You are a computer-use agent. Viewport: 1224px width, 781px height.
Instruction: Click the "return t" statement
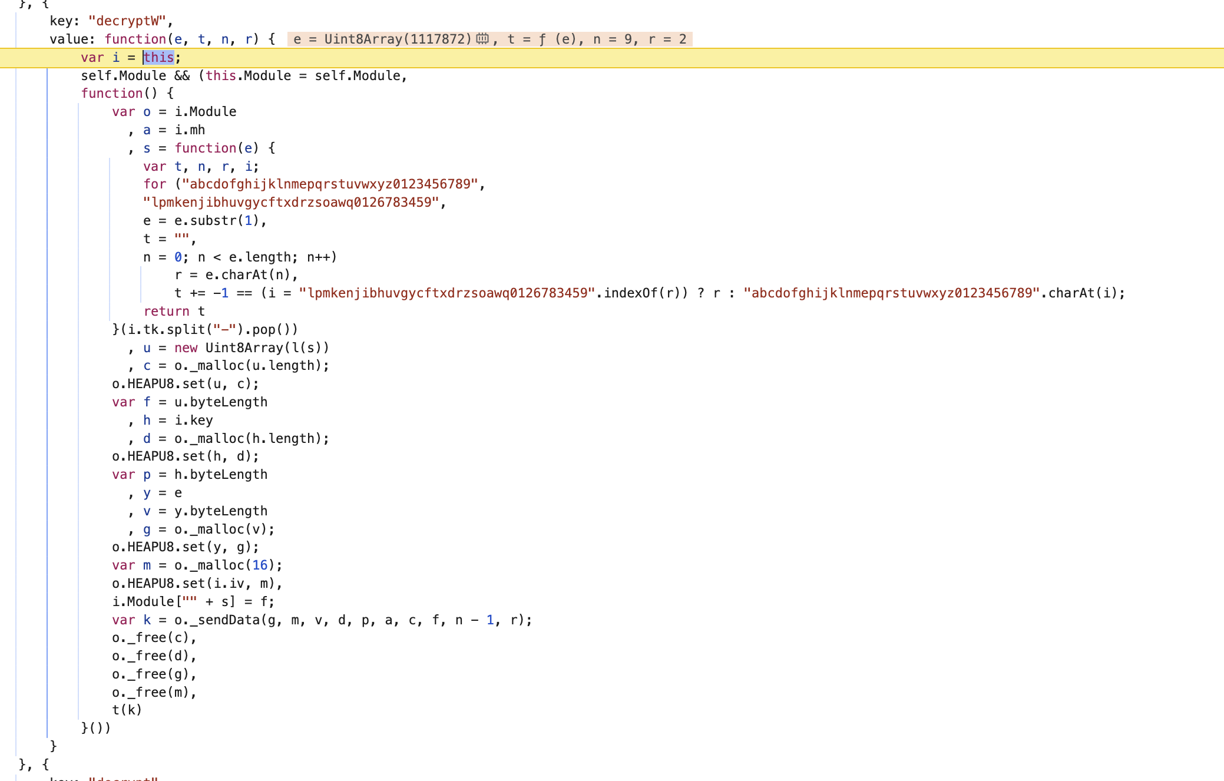(174, 311)
